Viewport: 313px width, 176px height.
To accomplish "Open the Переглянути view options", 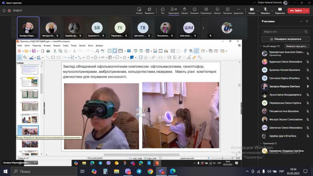I will point(206,11).
